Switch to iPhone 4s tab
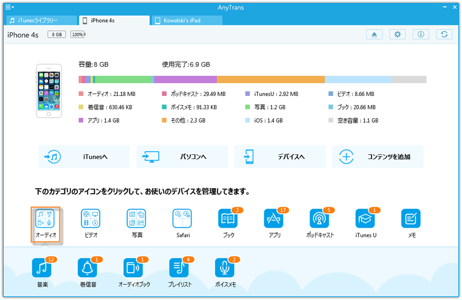The width and height of the screenshot is (462, 300). [x=114, y=20]
